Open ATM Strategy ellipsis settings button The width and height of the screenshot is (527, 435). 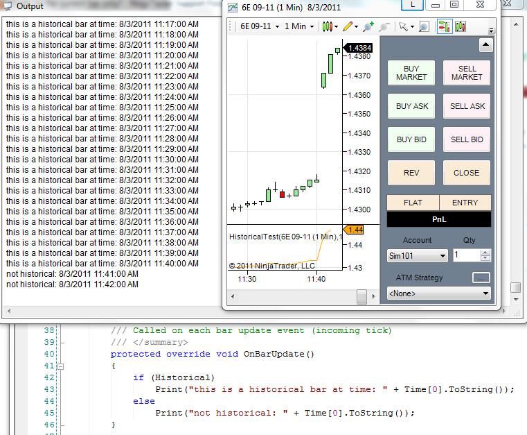tap(481, 278)
